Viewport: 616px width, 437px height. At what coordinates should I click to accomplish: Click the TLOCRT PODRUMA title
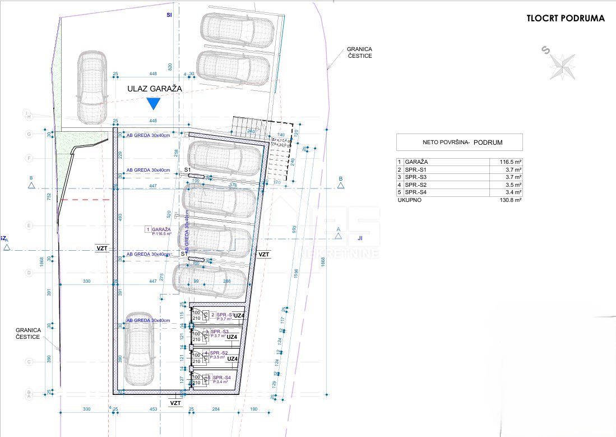coord(566,18)
